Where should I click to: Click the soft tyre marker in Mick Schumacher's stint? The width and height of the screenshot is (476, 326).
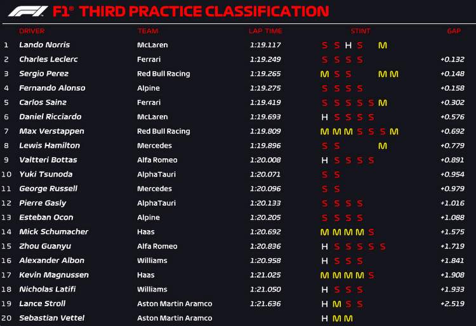[x=371, y=232]
